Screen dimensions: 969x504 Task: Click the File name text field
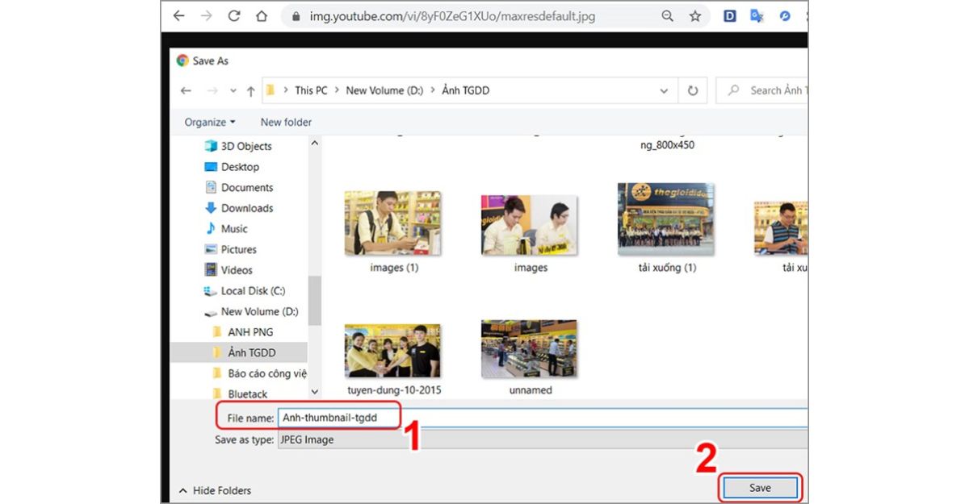(x=541, y=418)
